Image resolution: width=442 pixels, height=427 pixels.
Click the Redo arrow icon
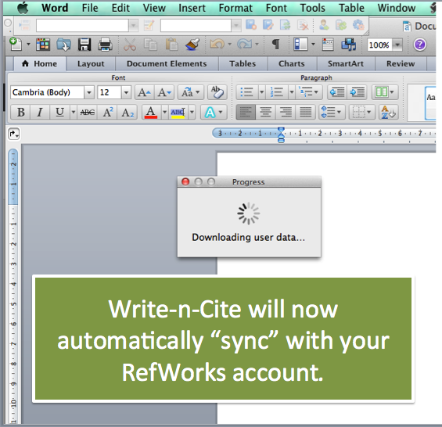[244, 45]
